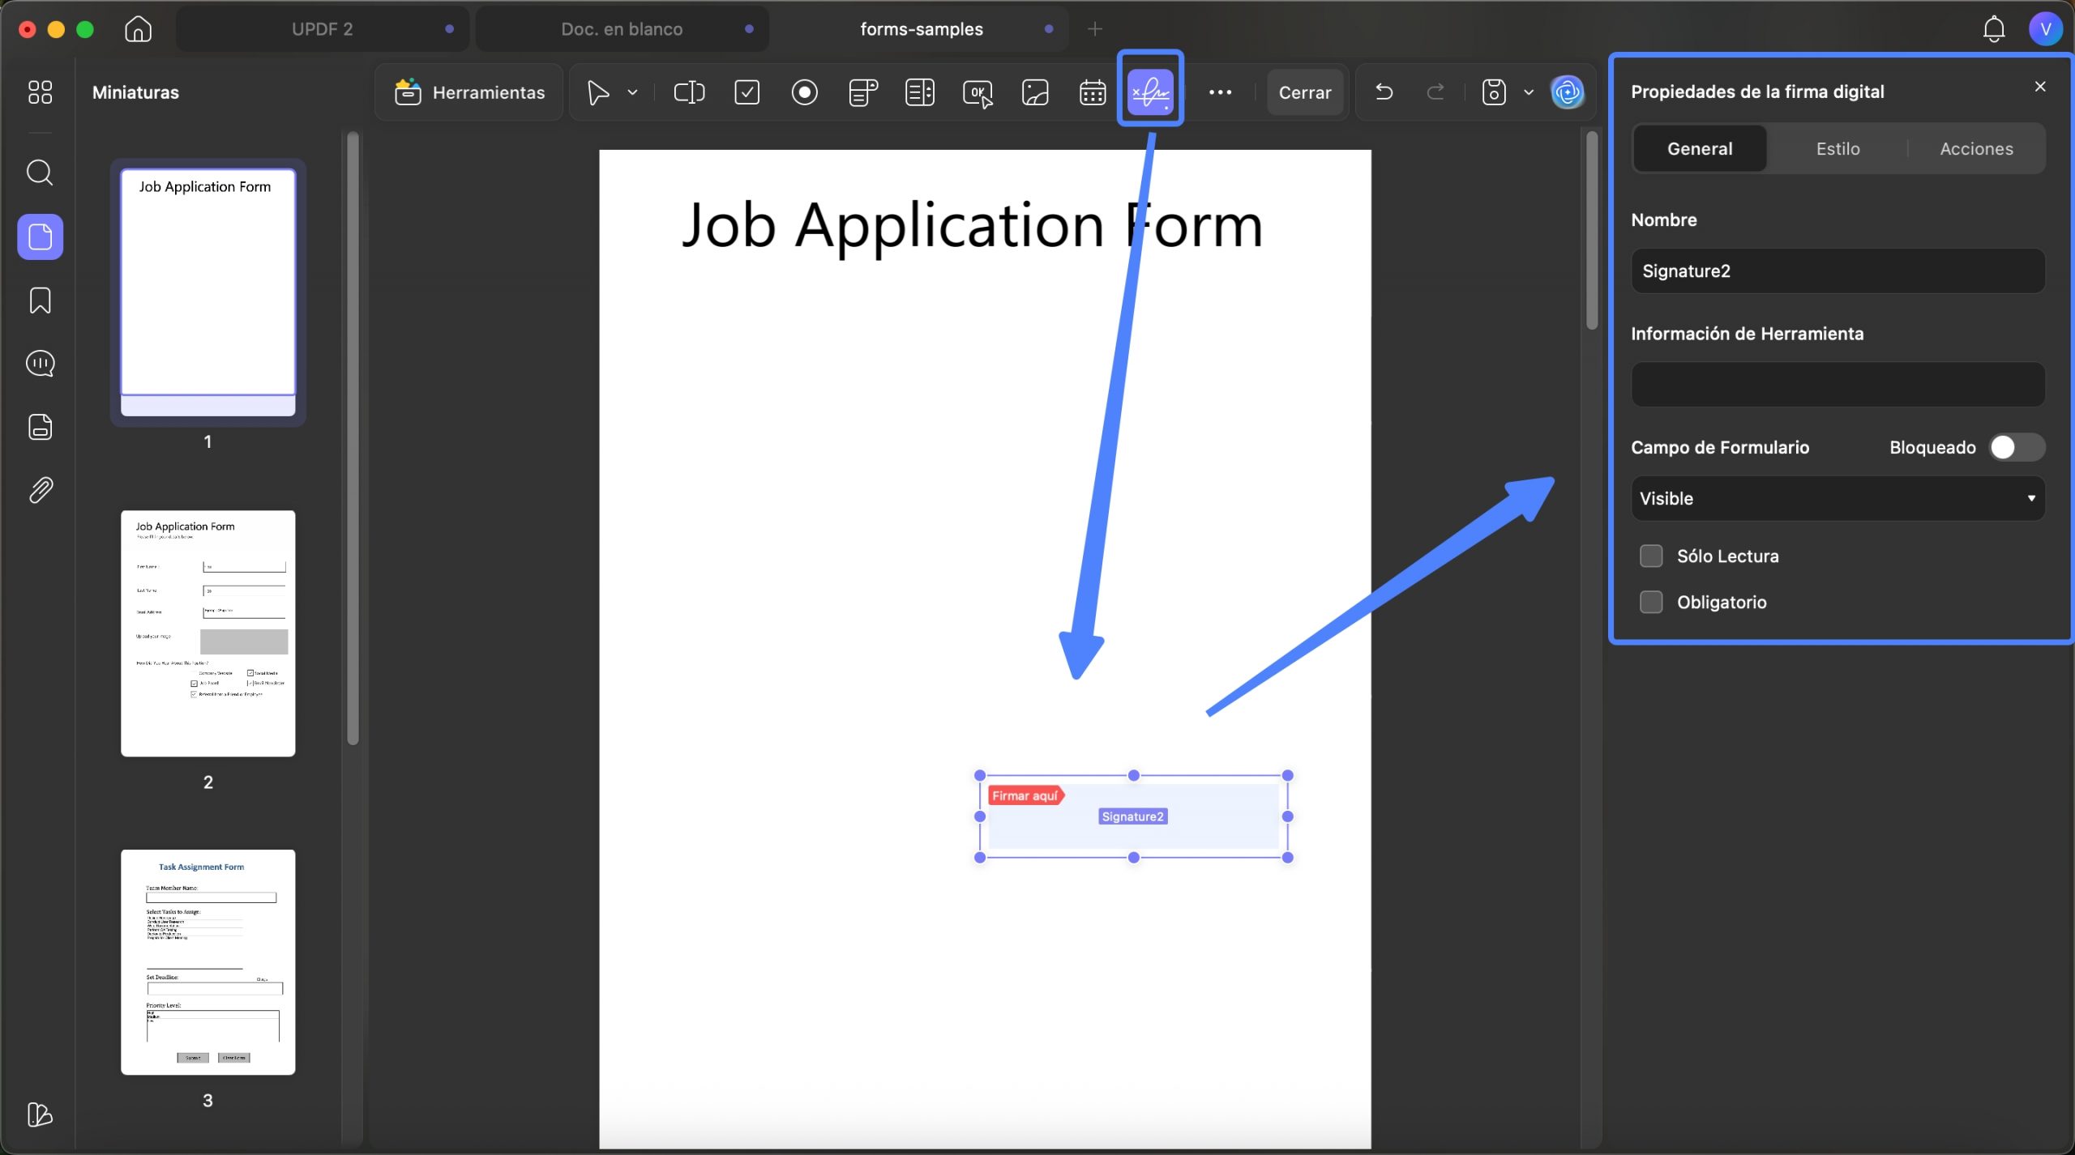Select the radio button field tool

(804, 92)
